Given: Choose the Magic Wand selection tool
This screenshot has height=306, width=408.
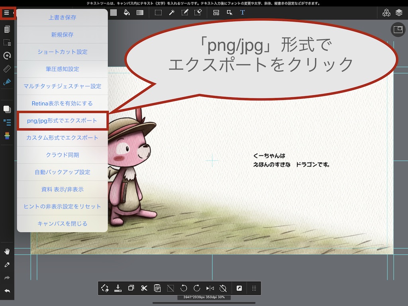Looking at the screenshot, I should pyautogui.click(x=172, y=12).
